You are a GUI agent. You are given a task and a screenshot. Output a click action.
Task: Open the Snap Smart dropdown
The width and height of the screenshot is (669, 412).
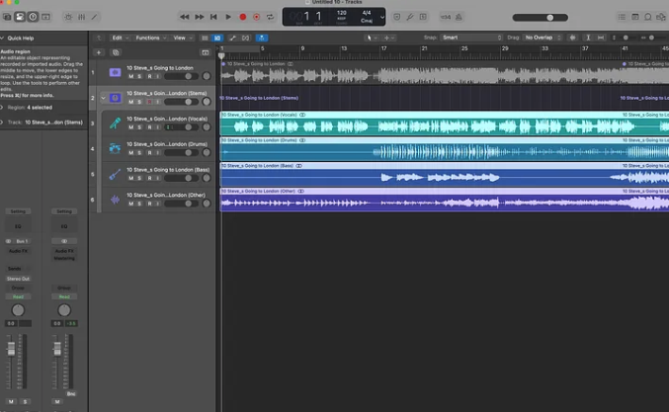pyautogui.click(x=471, y=38)
